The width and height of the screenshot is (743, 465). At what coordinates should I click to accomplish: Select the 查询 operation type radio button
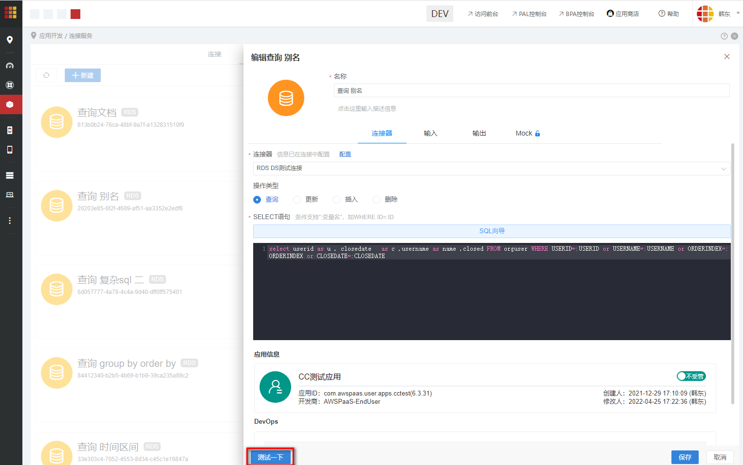click(x=257, y=199)
